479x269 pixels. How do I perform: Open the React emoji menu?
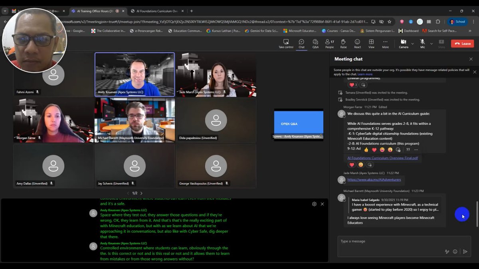pyautogui.click(x=357, y=44)
